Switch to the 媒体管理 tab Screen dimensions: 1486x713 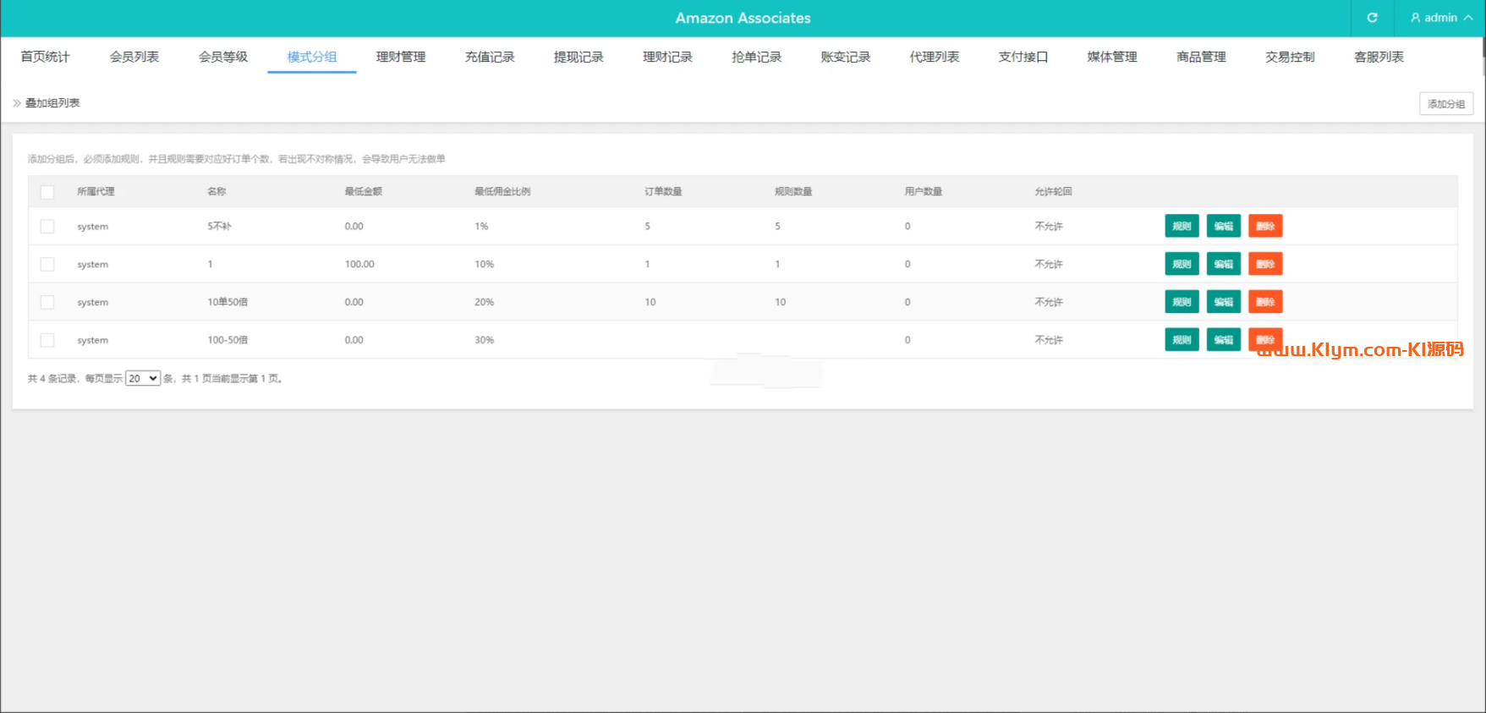(x=1112, y=57)
